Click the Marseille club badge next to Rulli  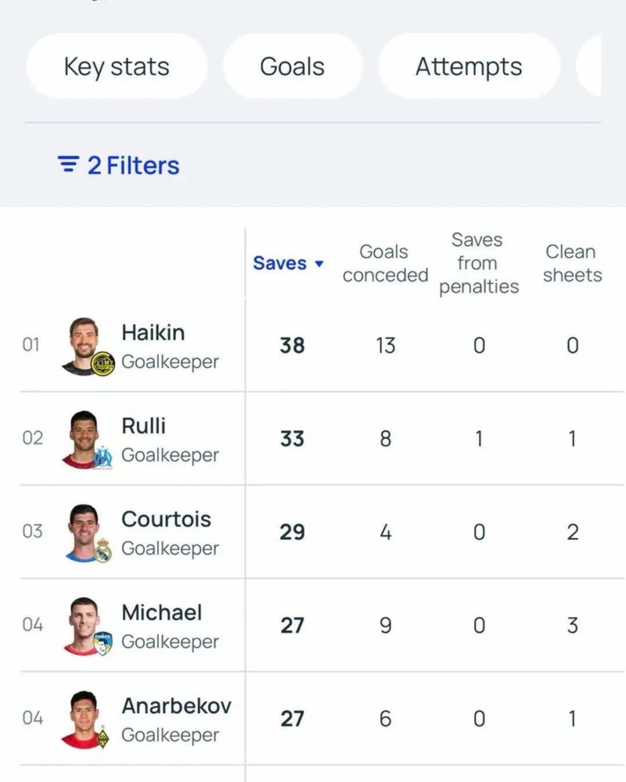click(103, 458)
